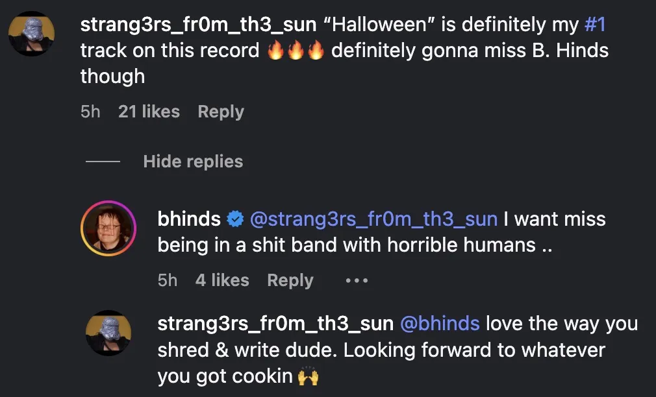Reply to the "Halloween" top comment
Viewport: 656px width, 397px height.
(221, 112)
